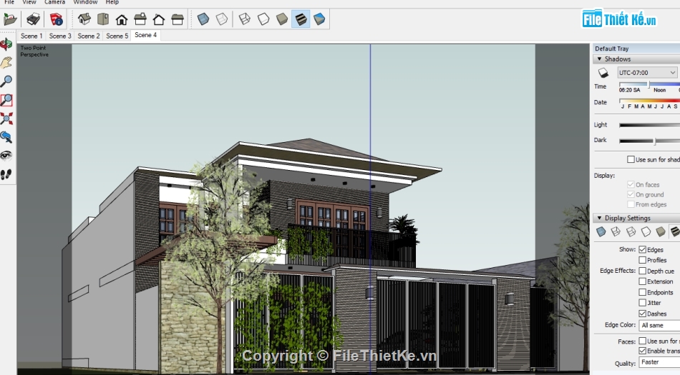Open the Edge Color dropdown
Image resolution: width=680 pixels, height=375 pixels.
pyautogui.click(x=659, y=325)
